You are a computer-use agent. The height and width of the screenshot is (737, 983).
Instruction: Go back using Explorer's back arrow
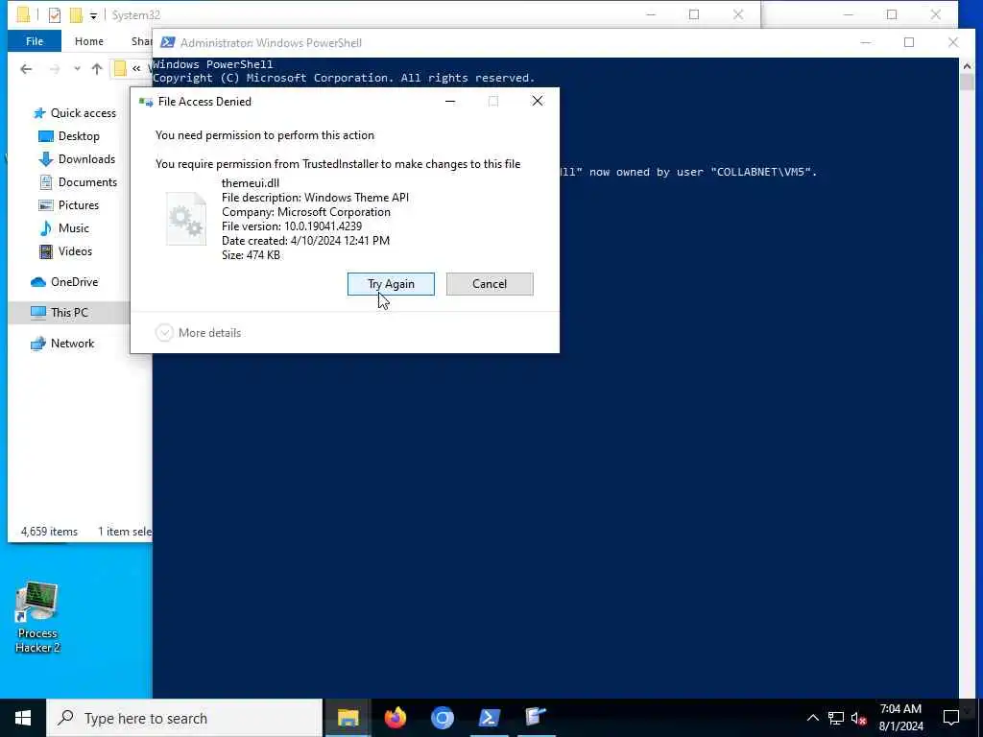click(x=26, y=69)
